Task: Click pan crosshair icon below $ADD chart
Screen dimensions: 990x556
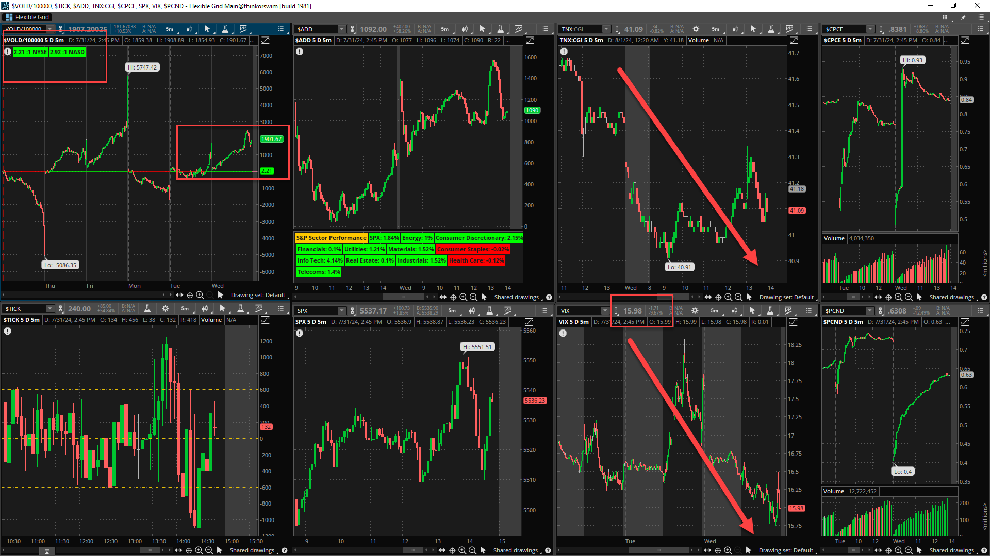Action: tap(453, 297)
